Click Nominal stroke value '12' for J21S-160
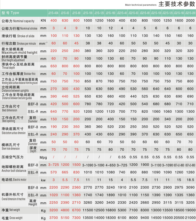The width and height of the screenshot is (196, 221). tap(110, 28)
